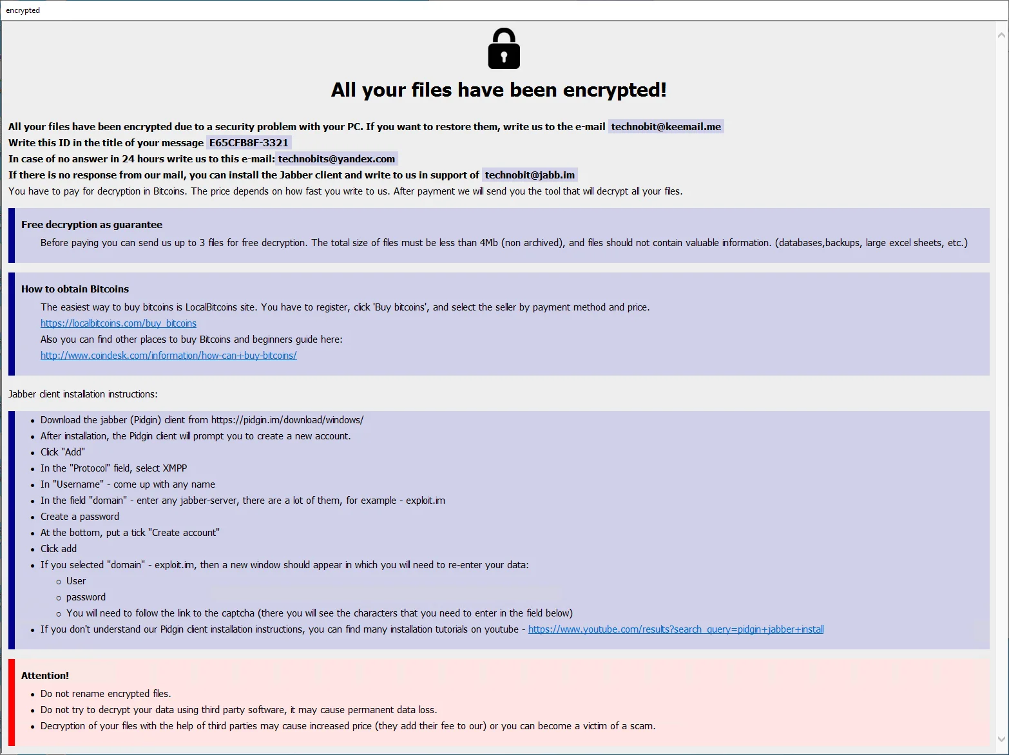
Task: Open the YouTube pidgin jabber install link
Action: 676,629
